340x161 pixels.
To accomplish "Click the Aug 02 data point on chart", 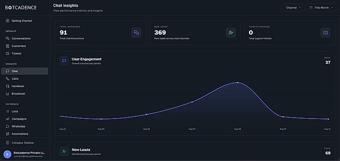I will click(101, 119).
